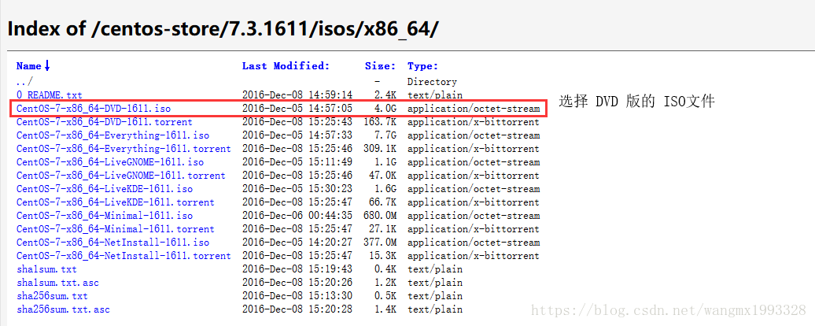Download CentOS-7-x86_64-NetInstall-1611.iso
815x326 pixels.
click(112, 243)
